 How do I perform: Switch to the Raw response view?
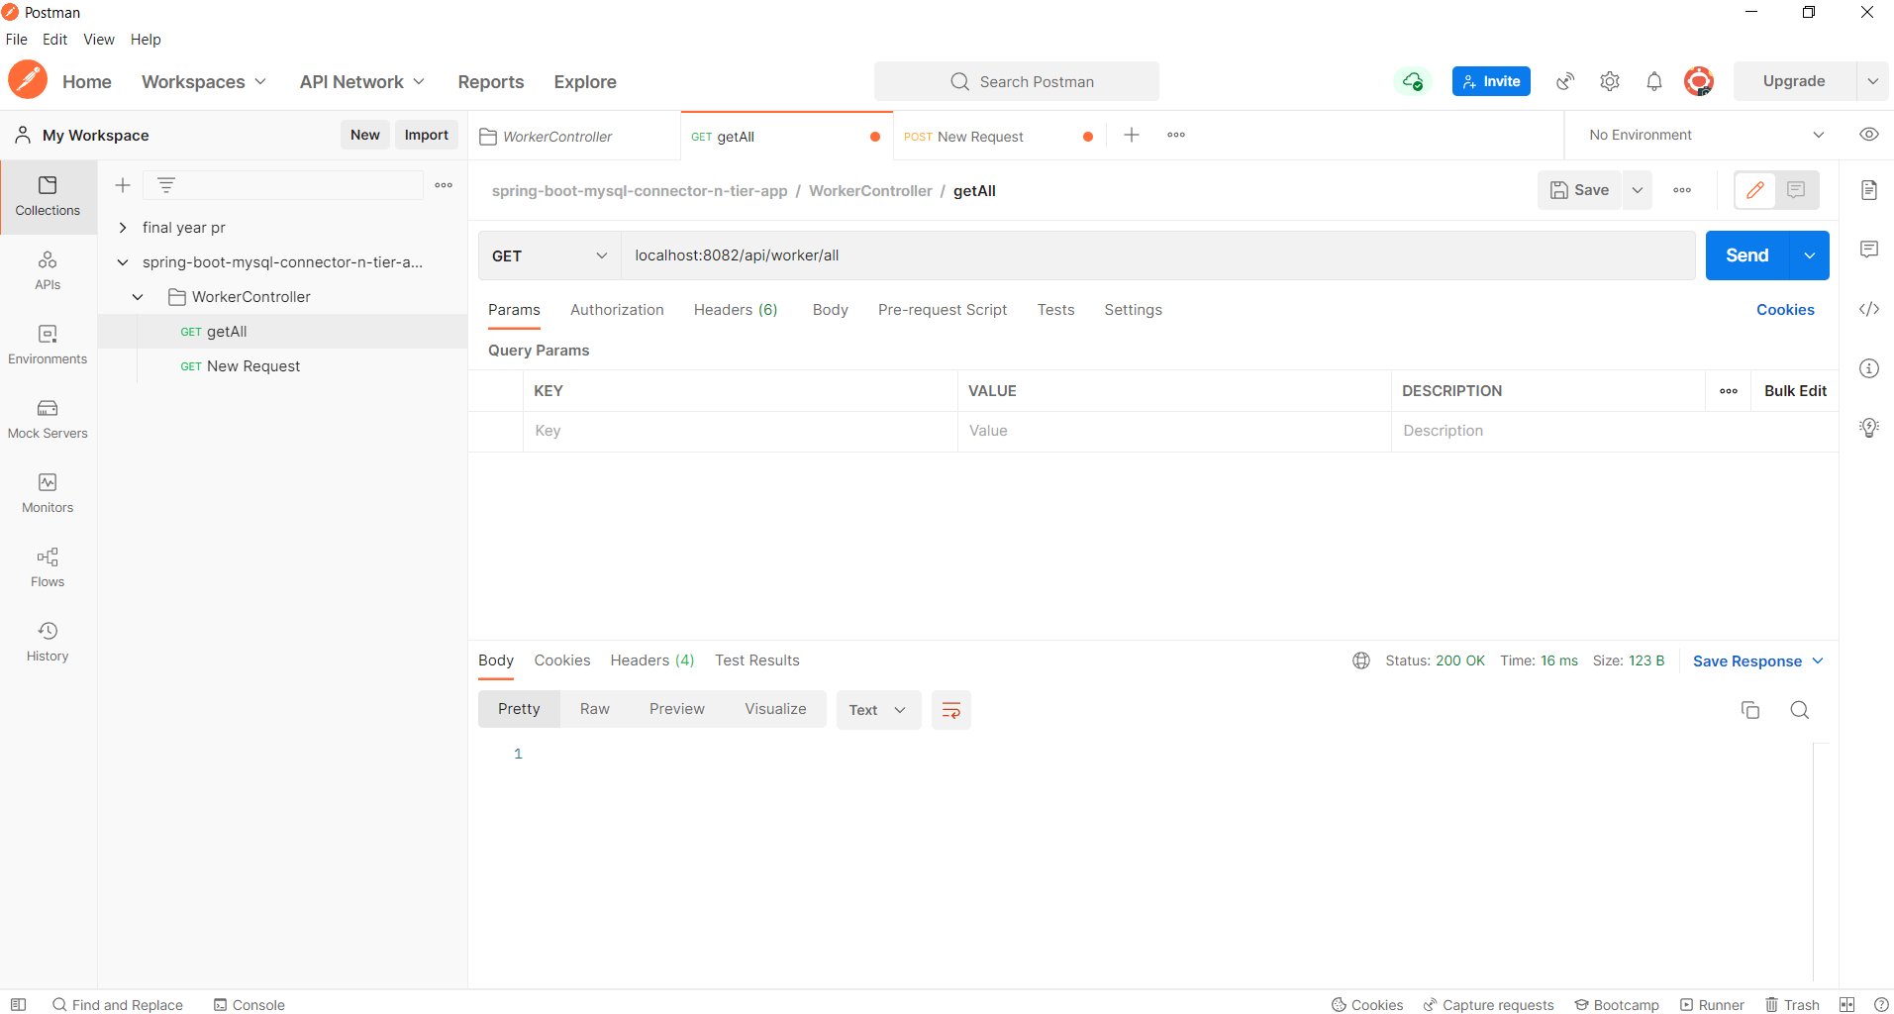[595, 709]
